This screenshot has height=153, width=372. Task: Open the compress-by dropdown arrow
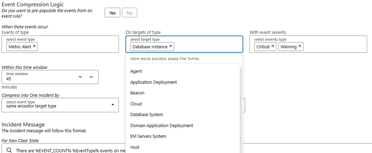[x=112, y=105]
